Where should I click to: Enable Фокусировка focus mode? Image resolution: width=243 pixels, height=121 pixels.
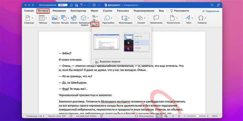145,116
